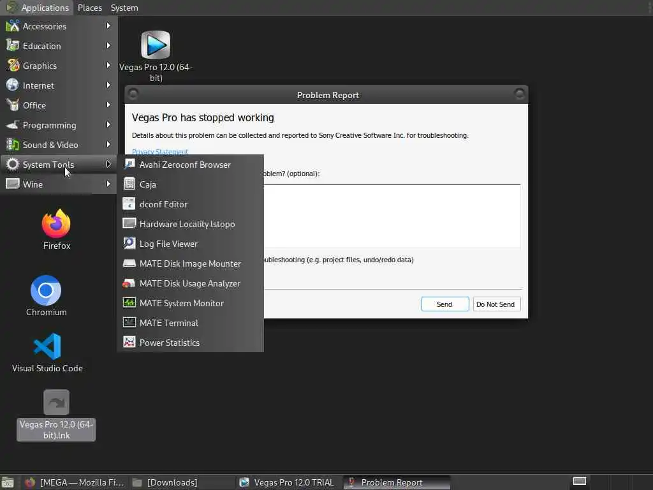The height and width of the screenshot is (490, 653).
Task: Expand the System Tools submenu arrow
Action: coord(108,165)
